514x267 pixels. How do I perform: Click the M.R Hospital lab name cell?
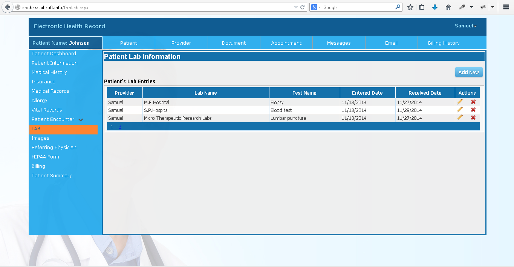pos(206,102)
